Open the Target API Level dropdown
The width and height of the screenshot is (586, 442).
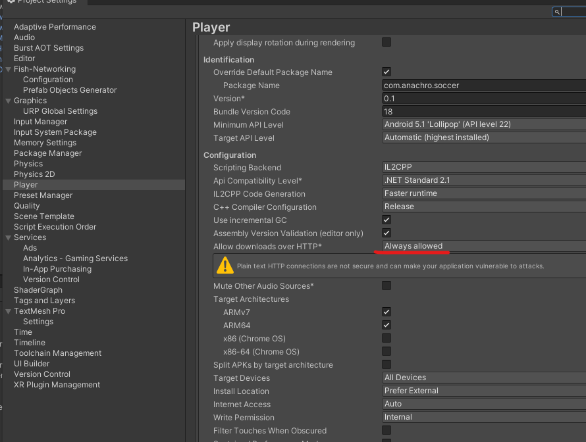click(x=484, y=137)
